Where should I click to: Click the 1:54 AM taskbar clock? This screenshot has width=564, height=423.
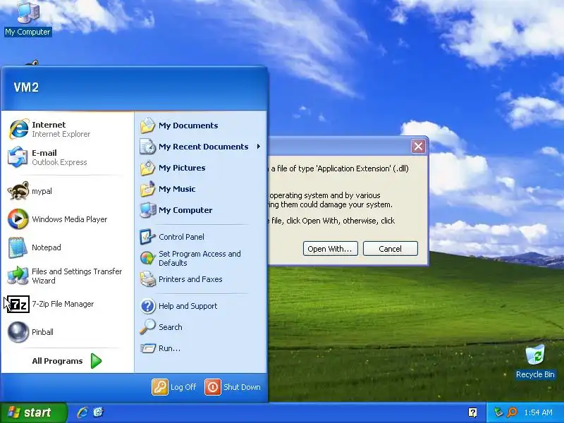click(x=538, y=412)
